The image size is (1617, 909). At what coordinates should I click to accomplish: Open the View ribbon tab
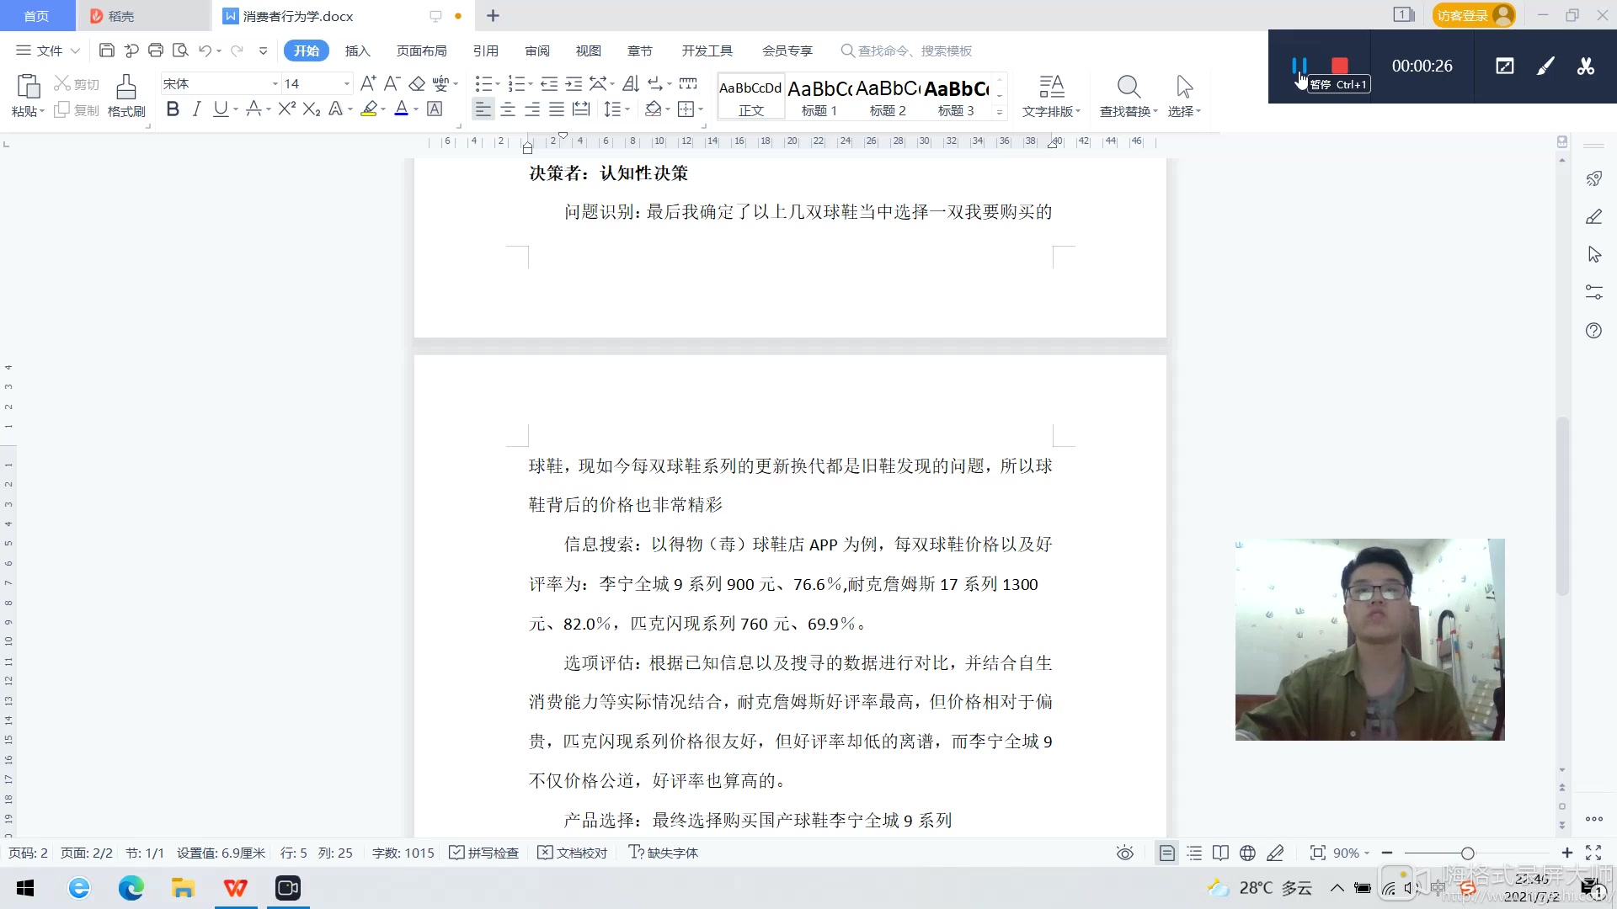(588, 50)
